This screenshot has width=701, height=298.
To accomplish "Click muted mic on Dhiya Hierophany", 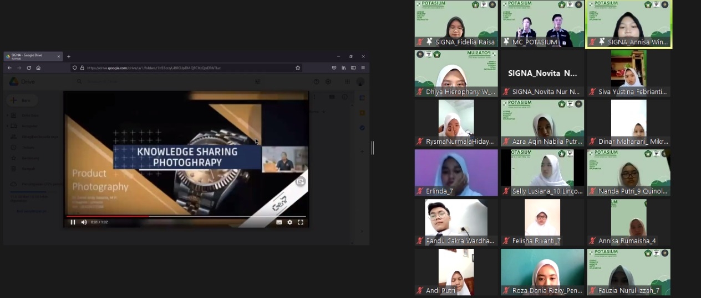I will pyautogui.click(x=420, y=92).
